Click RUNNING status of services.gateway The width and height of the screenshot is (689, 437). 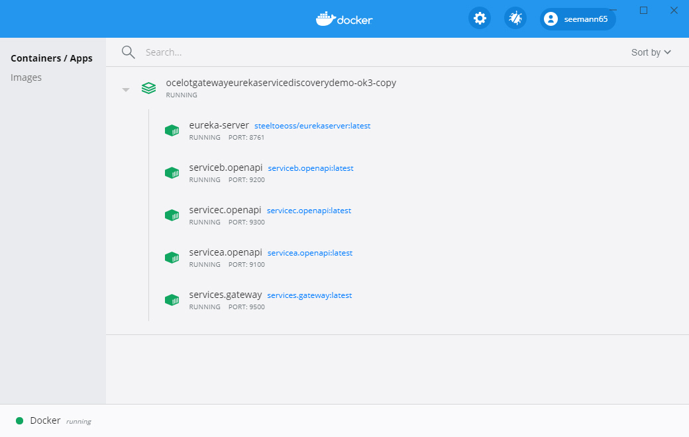(x=205, y=307)
